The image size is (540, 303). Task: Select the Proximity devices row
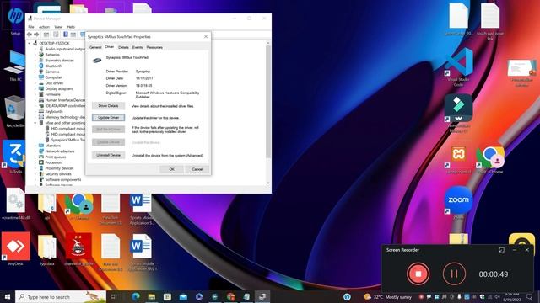(x=59, y=168)
